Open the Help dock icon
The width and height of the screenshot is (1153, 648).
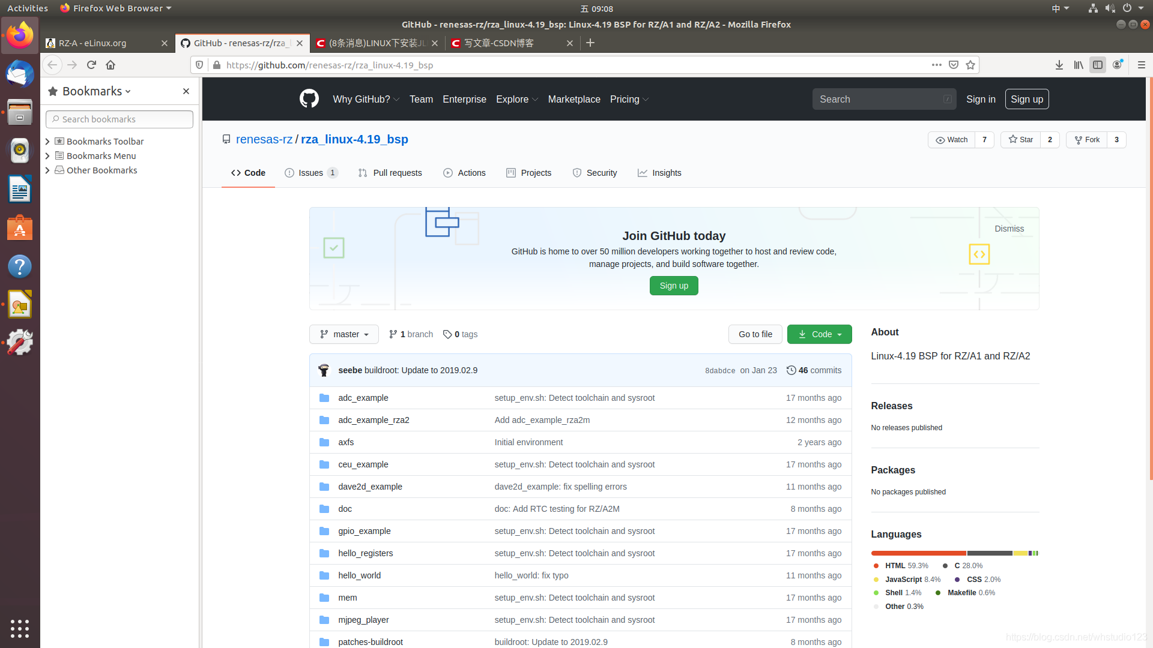coord(20,266)
